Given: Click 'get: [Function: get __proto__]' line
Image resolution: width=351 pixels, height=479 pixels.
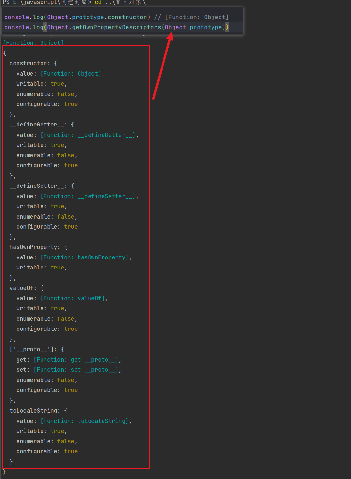Looking at the screenshot, I should pyautogui.click(x=69, y=360).
